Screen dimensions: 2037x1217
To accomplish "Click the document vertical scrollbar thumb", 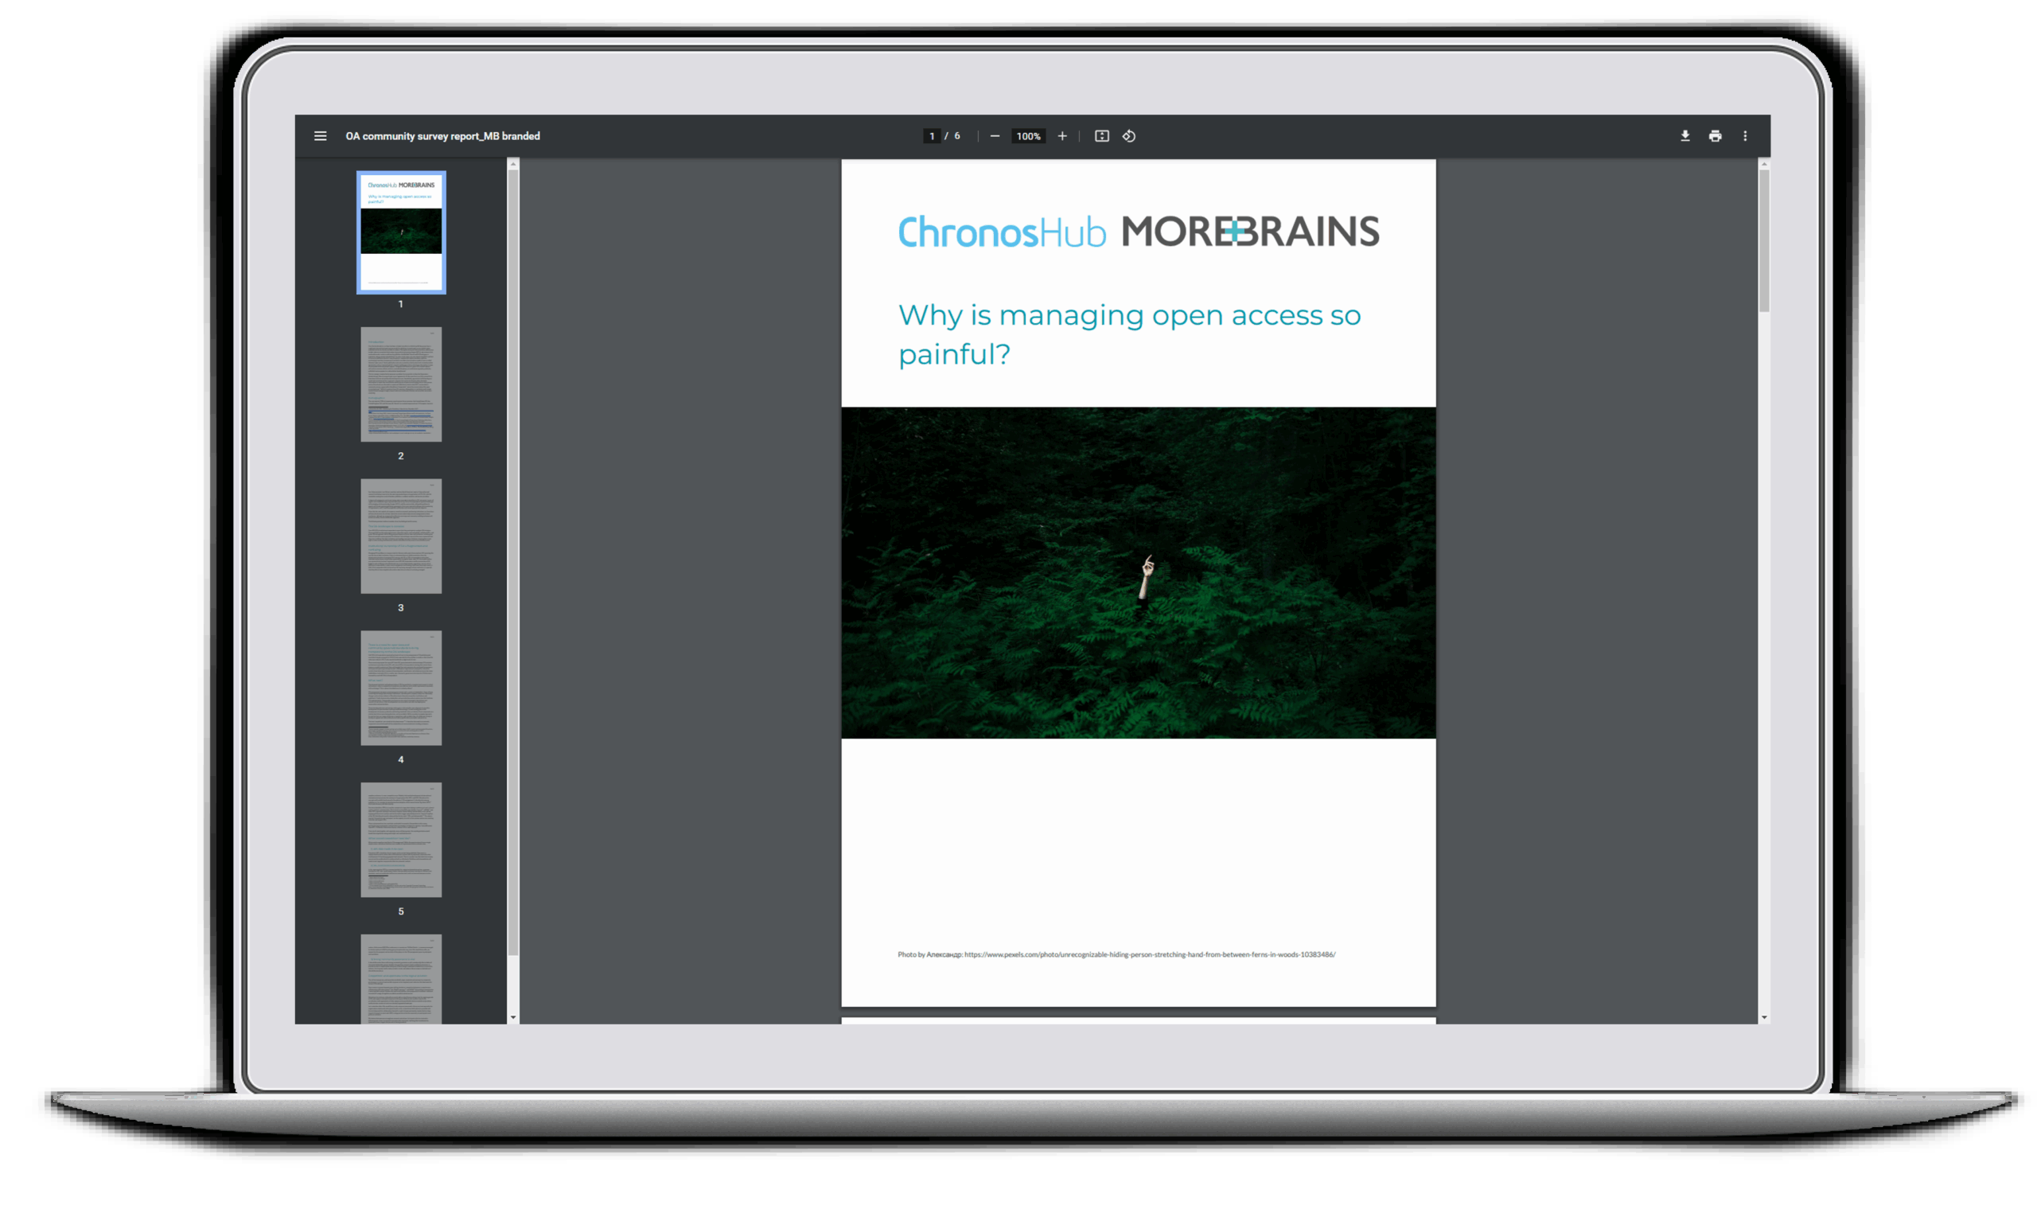I will (1764, 240).
